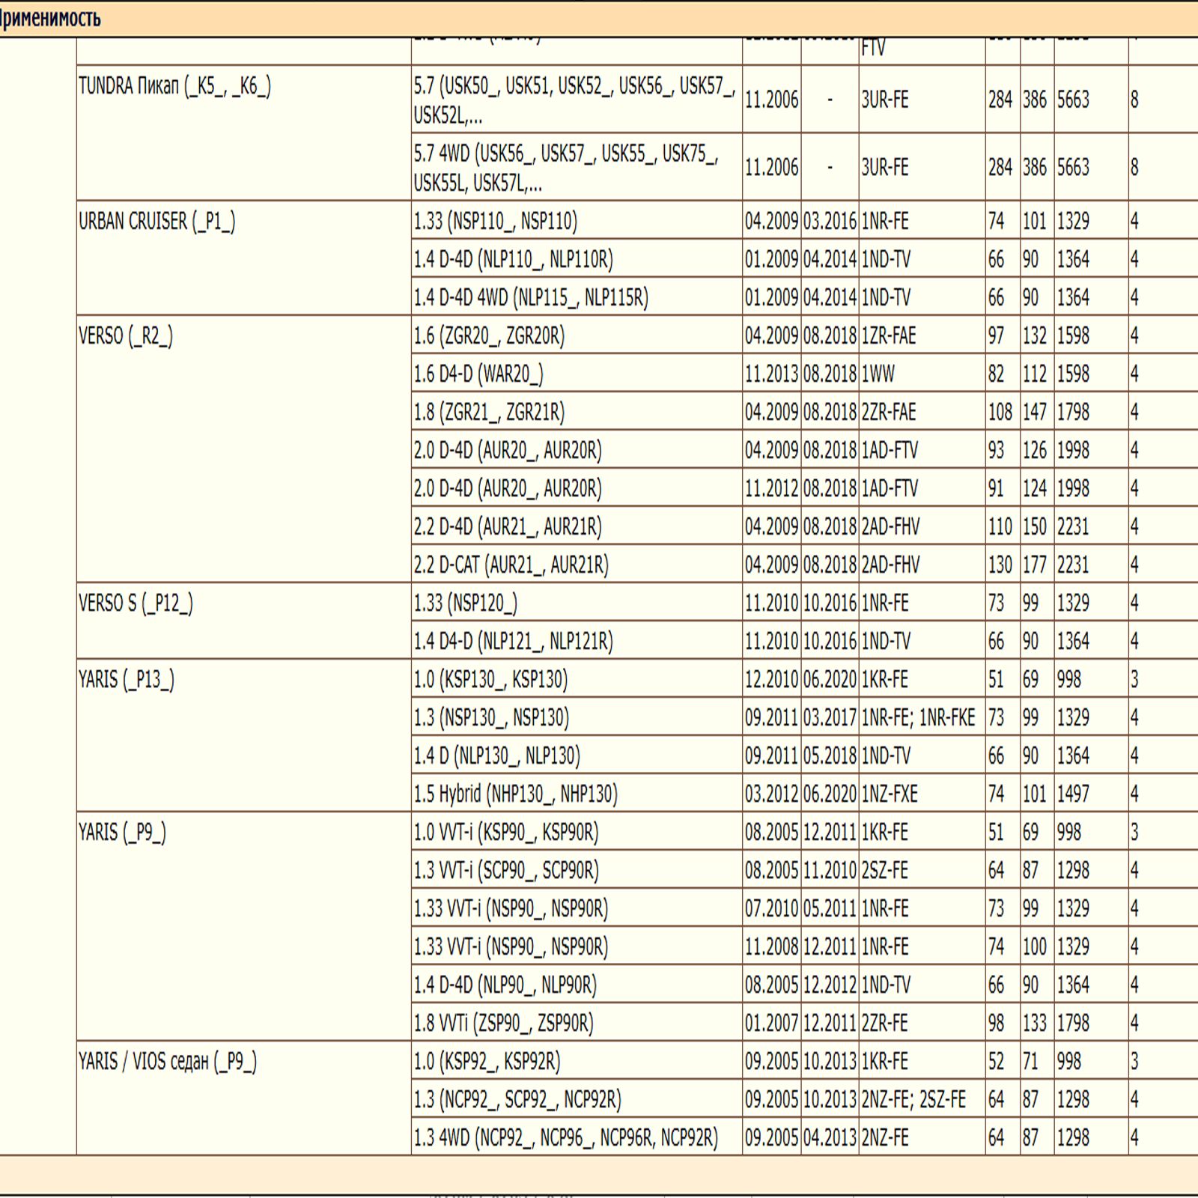This screenshot has width=1198, height=1198.
Task: Select the 1NZ-FXE engine code cell
Action: pos(889,794)
